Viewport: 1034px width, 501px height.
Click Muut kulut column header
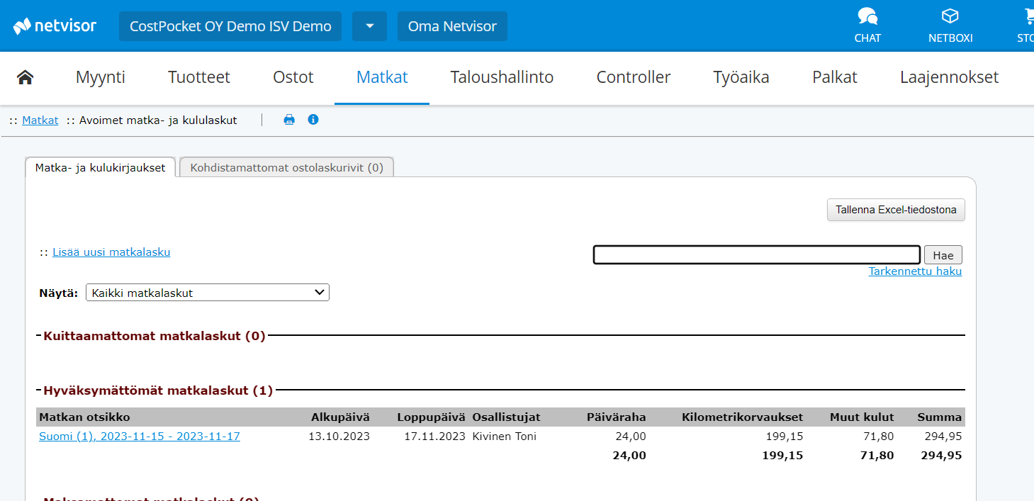(862, 417)
